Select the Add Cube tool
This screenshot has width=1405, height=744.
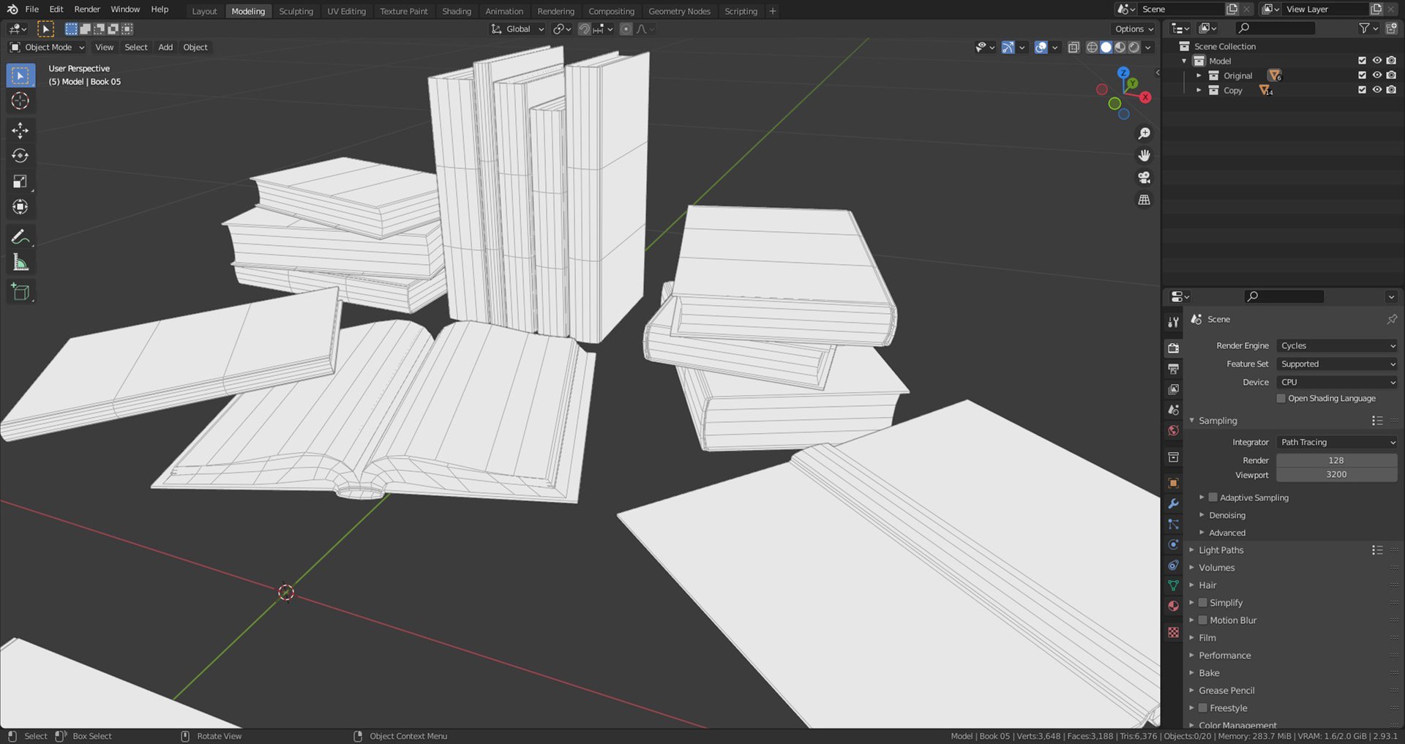(20, 292)
